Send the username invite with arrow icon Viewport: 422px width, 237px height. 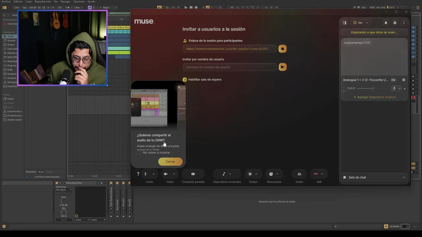282,67
